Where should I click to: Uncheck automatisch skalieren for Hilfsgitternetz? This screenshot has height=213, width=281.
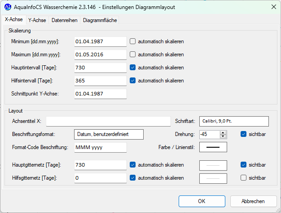[132, 178]
